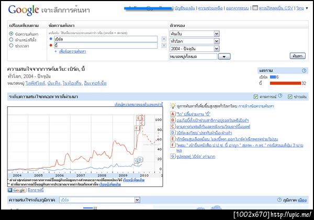
Task: Open the บันเทิง category link
Action: 54,83
